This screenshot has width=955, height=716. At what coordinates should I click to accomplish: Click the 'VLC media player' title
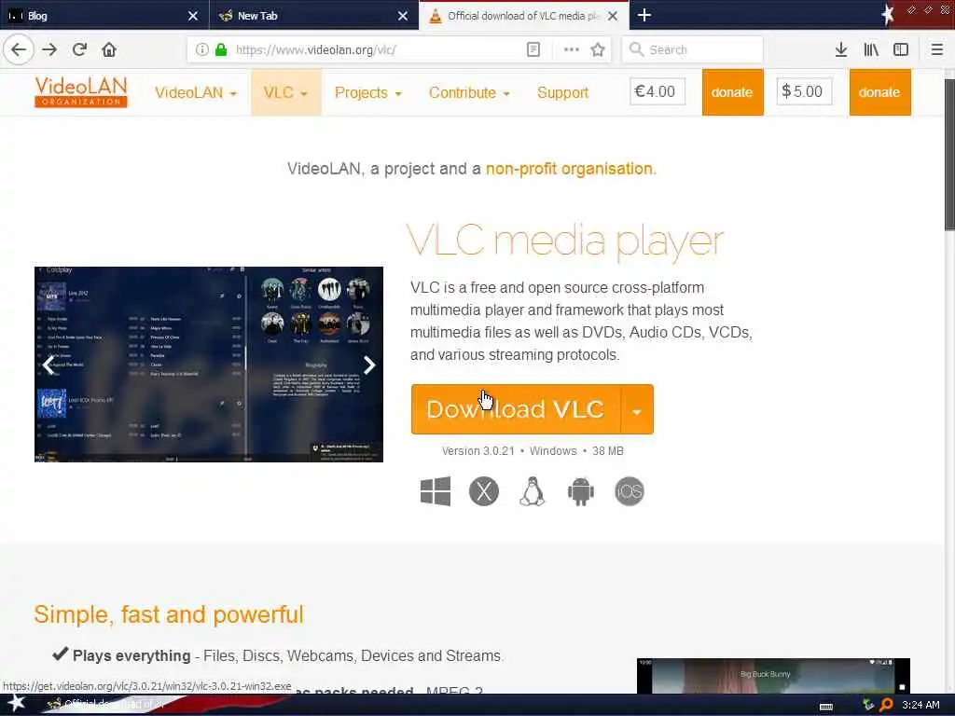565,241
